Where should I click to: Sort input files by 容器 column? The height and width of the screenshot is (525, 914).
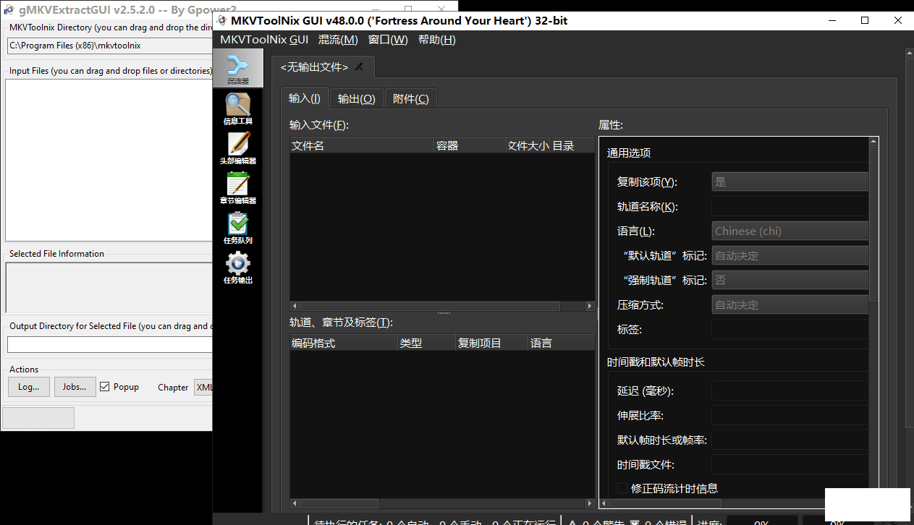pyautogui.click(x=470, y=145)
